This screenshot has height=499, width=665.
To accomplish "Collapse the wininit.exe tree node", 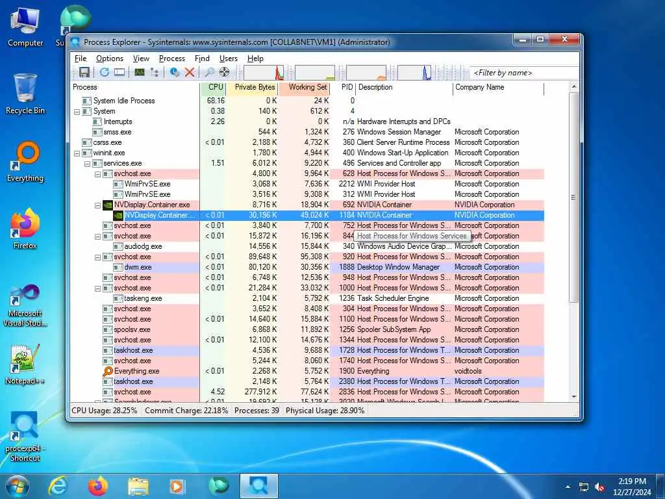I will coord(77,153).
